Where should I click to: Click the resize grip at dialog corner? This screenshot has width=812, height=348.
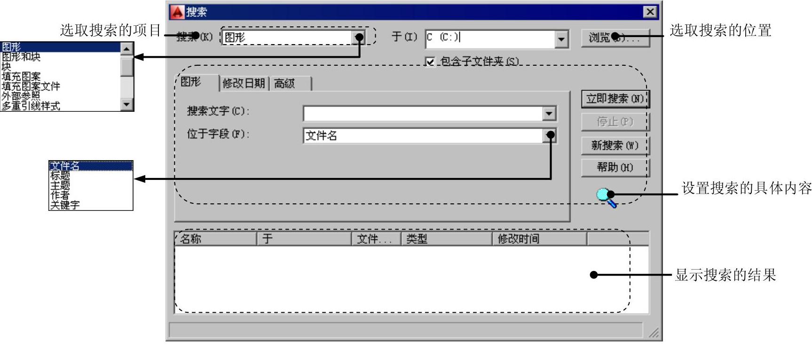point(654,333)
